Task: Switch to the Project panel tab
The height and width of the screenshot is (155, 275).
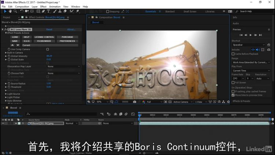Action: (7, 17)
